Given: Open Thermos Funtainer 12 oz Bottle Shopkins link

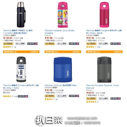Looking at the screenshot, I should pos(59,32).
